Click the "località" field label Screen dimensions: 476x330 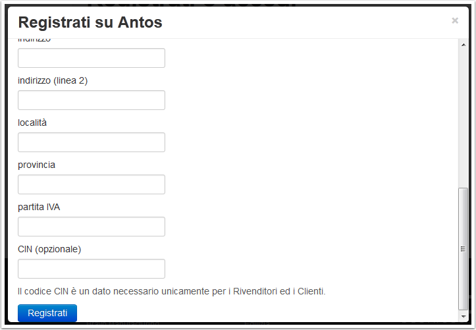(32, 123)
